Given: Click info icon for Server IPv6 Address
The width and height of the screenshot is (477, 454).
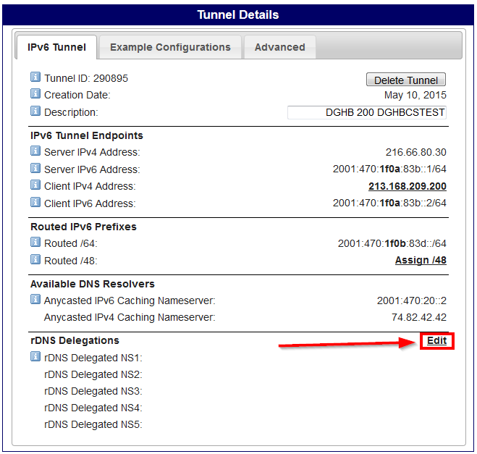Looking at the screenshot, I should coord(35,169).
